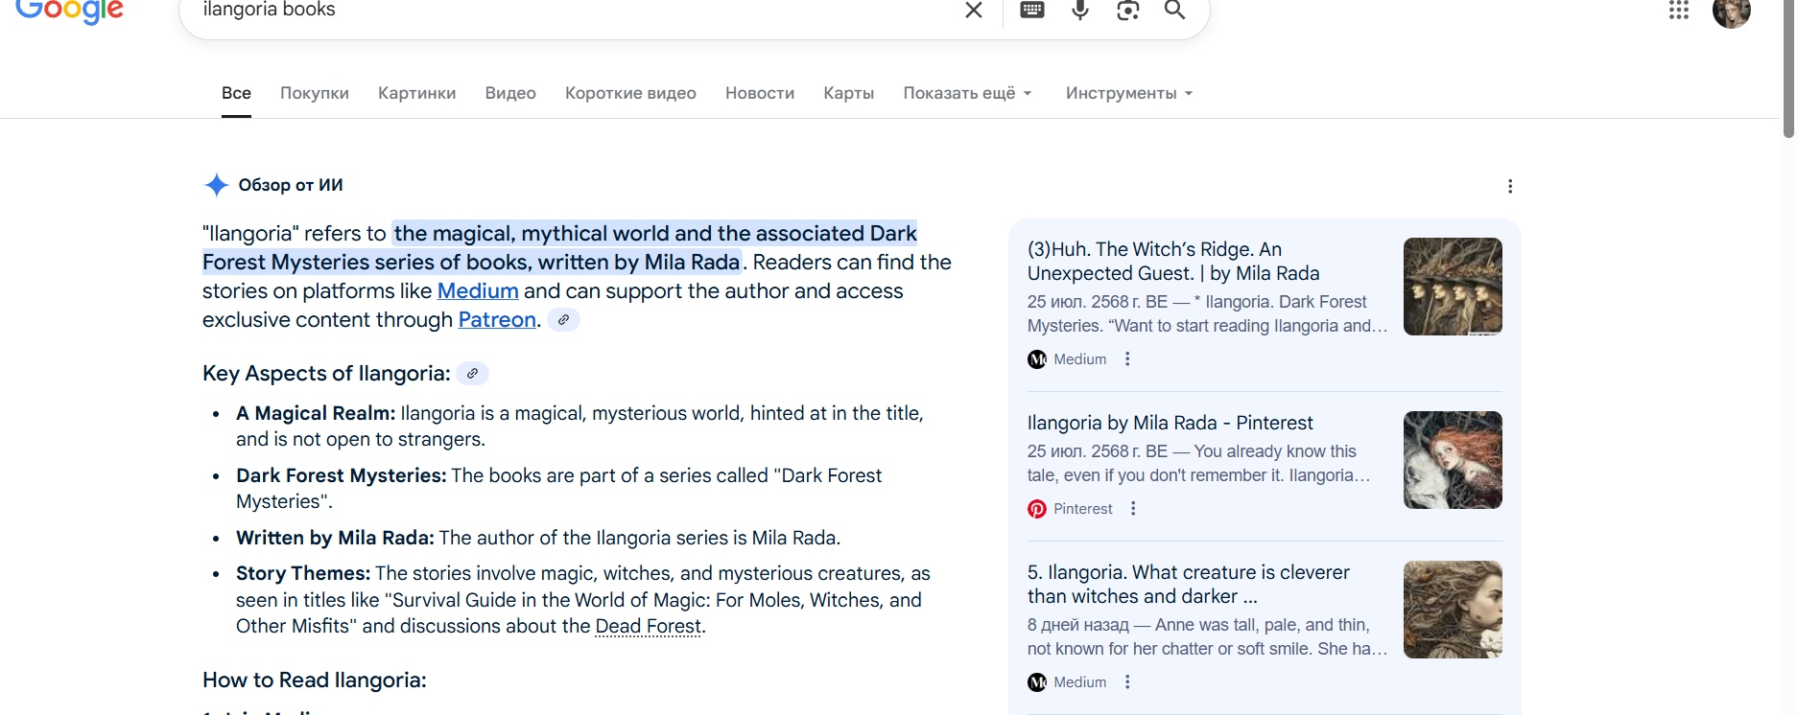Open thumbnail image for the Pinterest result
This screenshot has width=1797, height=715.
coord(1453,460)
